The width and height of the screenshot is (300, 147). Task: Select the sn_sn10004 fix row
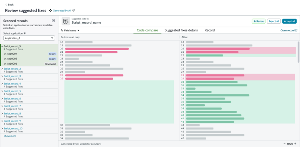[x=29, y=54]
